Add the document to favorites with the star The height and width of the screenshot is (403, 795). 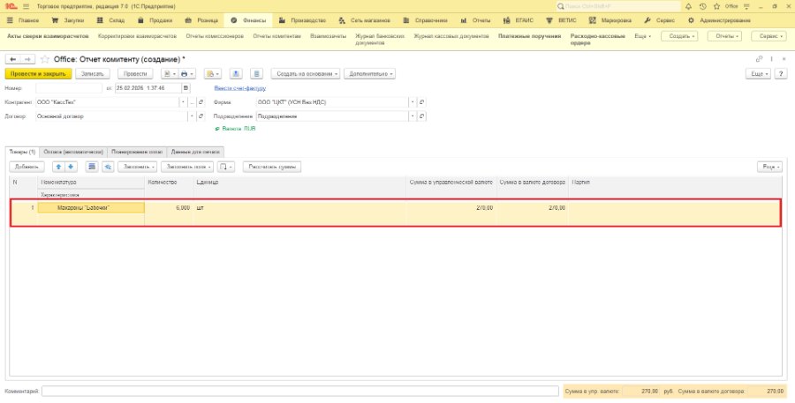pos(45,59)
